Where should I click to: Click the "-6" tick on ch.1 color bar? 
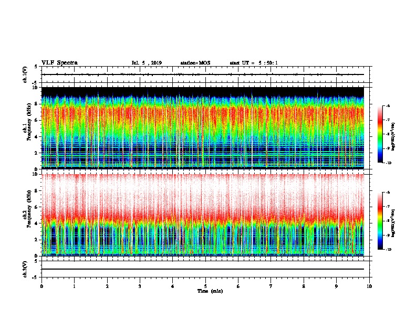tap(388, 106)
